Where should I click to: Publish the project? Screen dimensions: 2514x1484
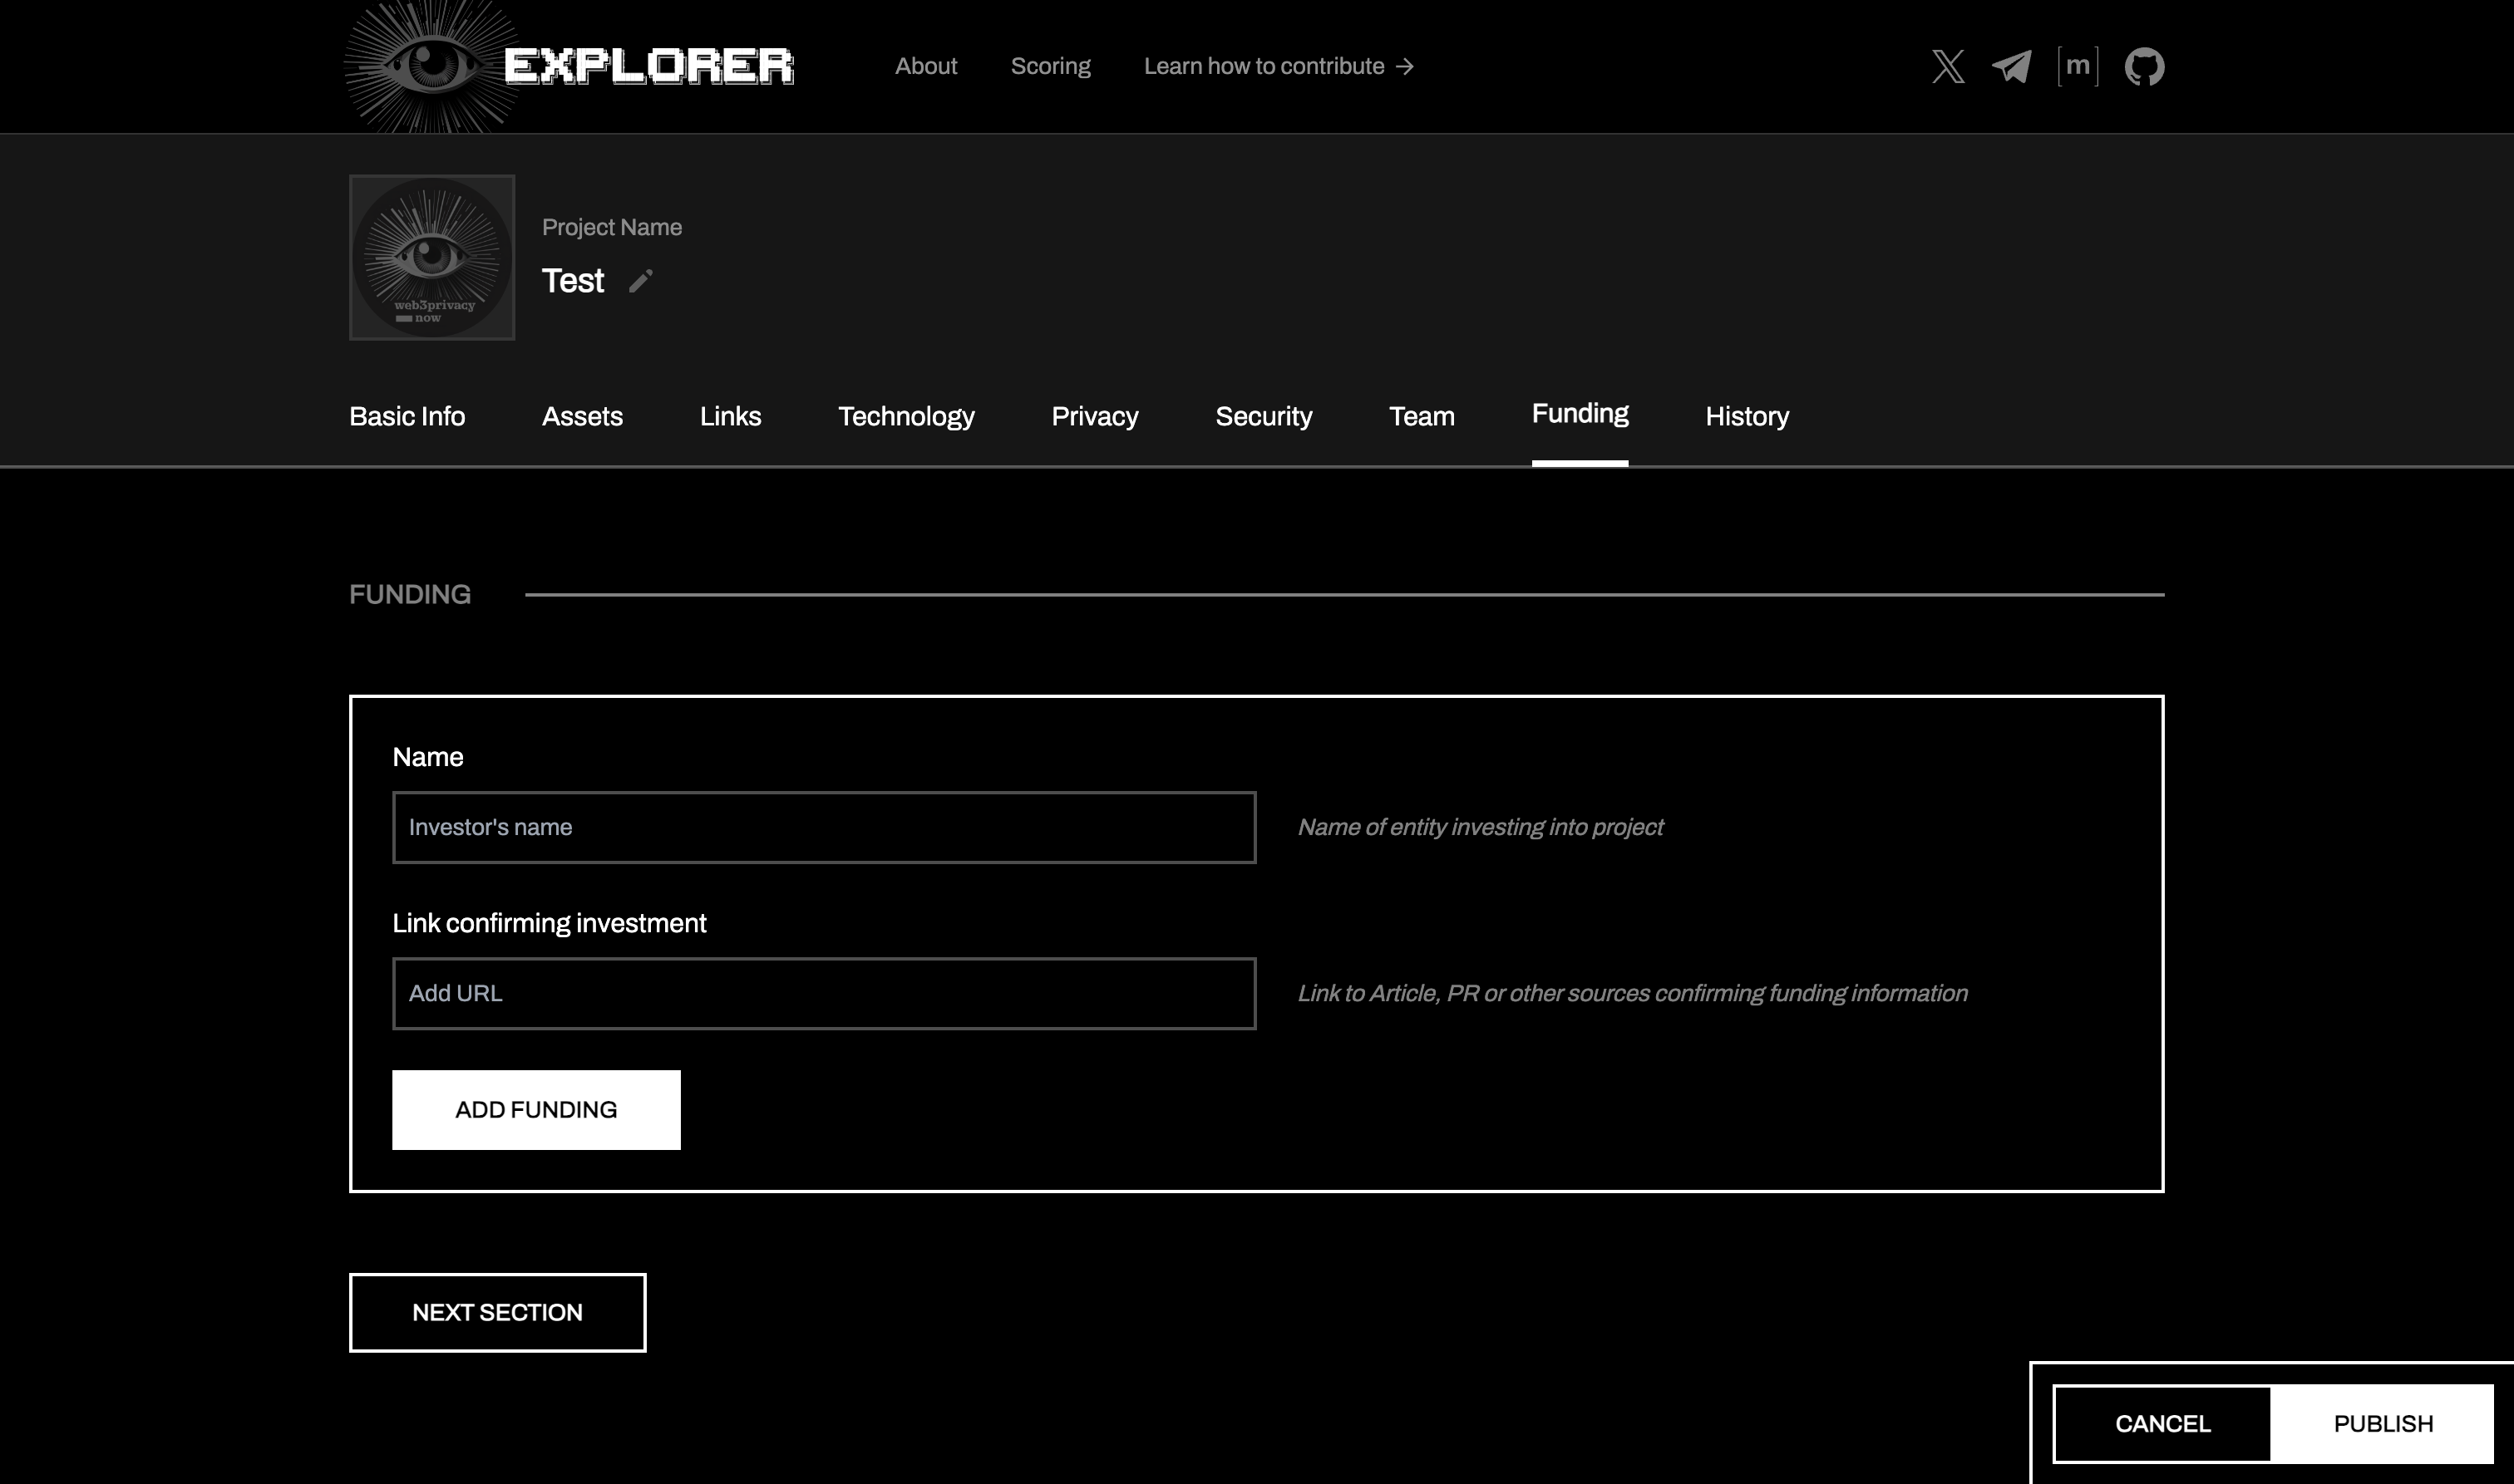click(2382, 1423)
